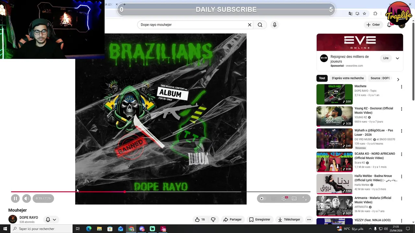The width and height of the screenshot is (415, 233).
Task: Open the Mail app on the taskbar
Action: (121, 229)
